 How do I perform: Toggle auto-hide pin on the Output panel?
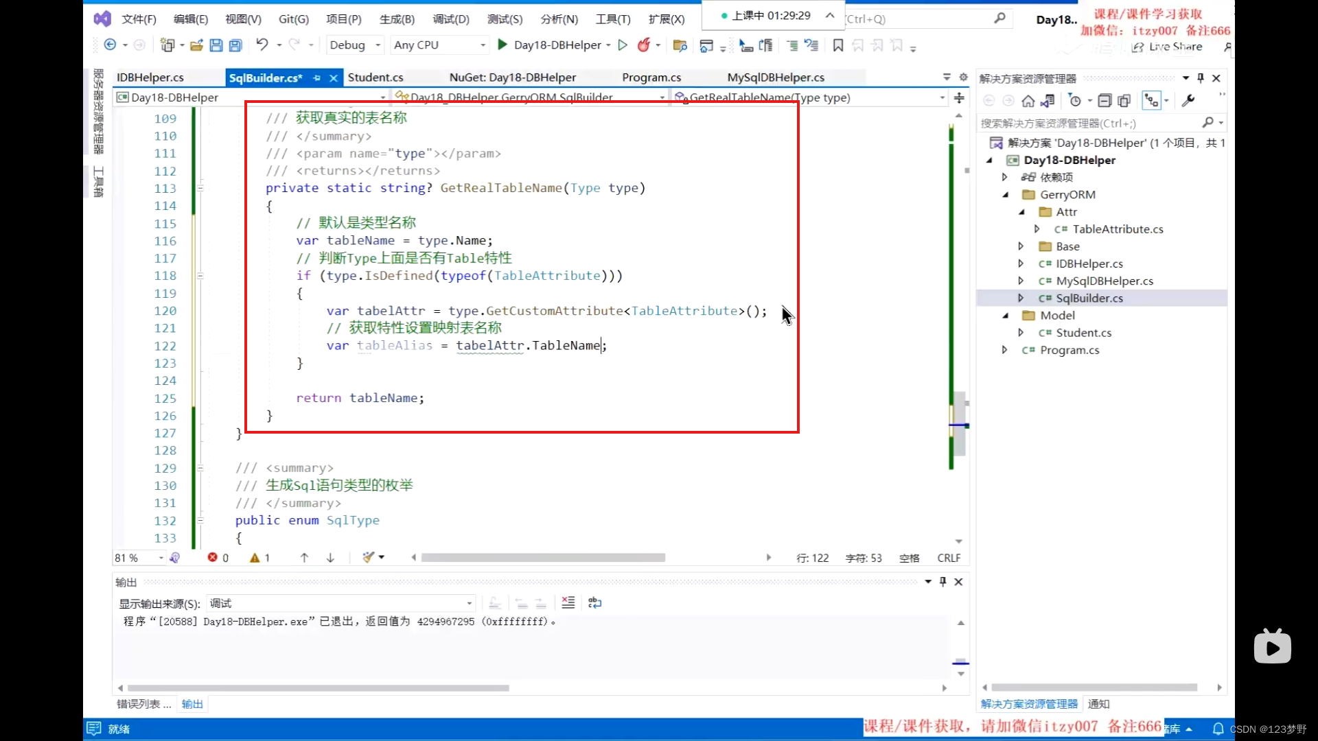pos(943,582)
